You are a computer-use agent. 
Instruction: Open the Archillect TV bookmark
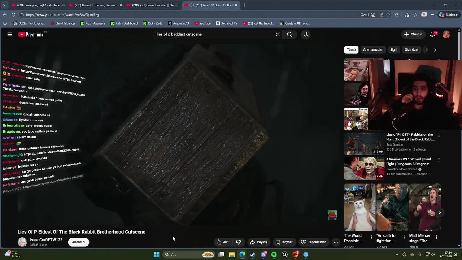click(227, 23)
